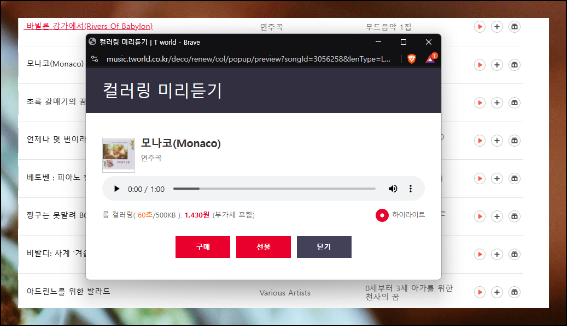The image size is (567, 326).
Task: Play preview for 비발디: 사계 row
Action: 480,254
